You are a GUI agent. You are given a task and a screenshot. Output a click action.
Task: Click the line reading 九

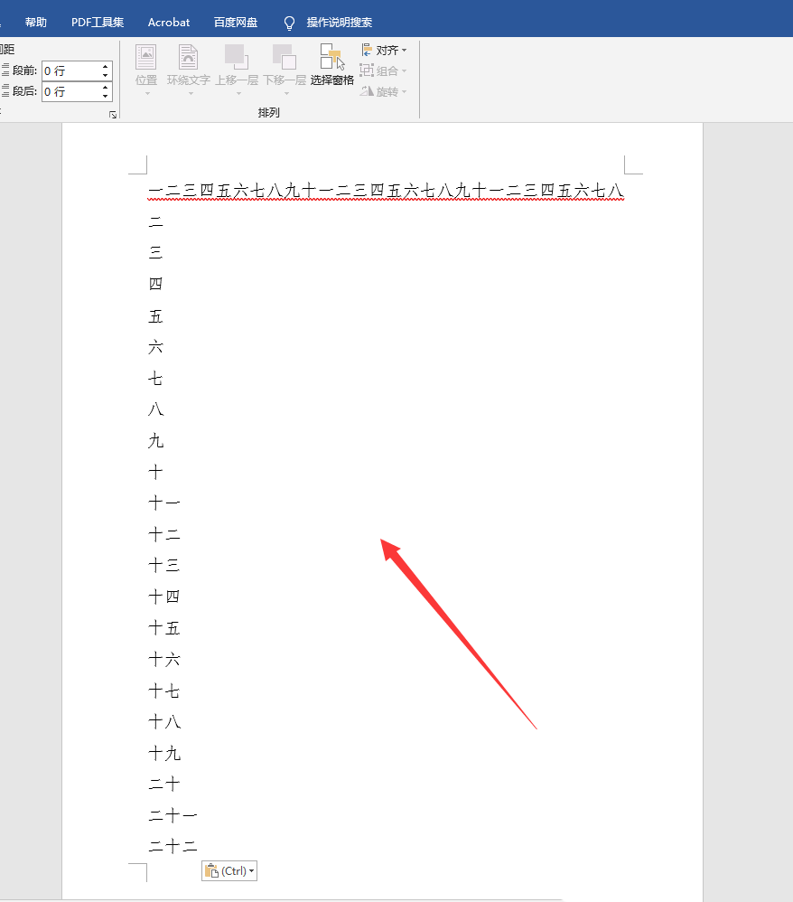pyautogui.click(x=156, y=441)
